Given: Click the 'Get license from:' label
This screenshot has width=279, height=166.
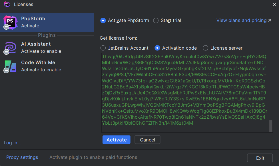Looking at the screenshot, I should pos(118,38).
